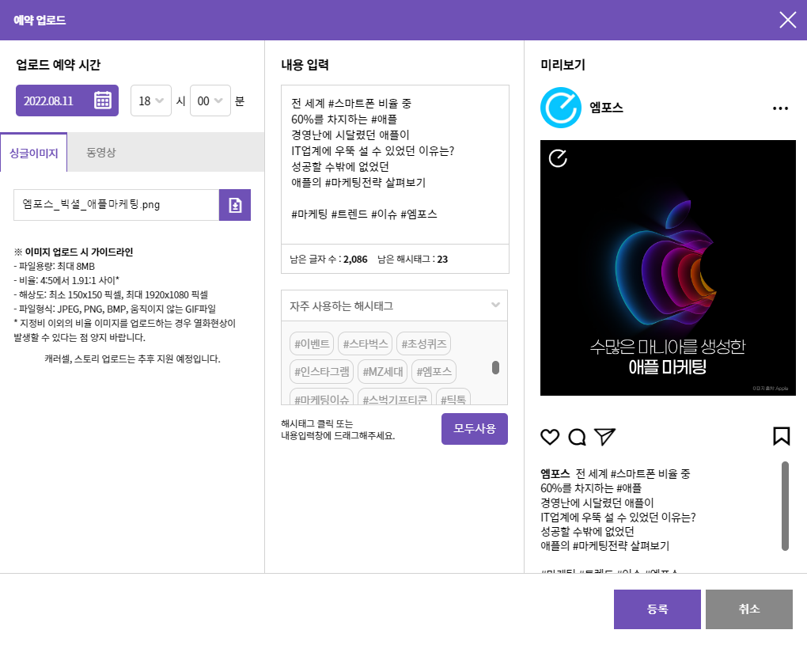Image resolution: width=807 pixels, height=645 pixels.
Task: Close the 예약 업로드 dialog
Action: click(x=787, y=20)
